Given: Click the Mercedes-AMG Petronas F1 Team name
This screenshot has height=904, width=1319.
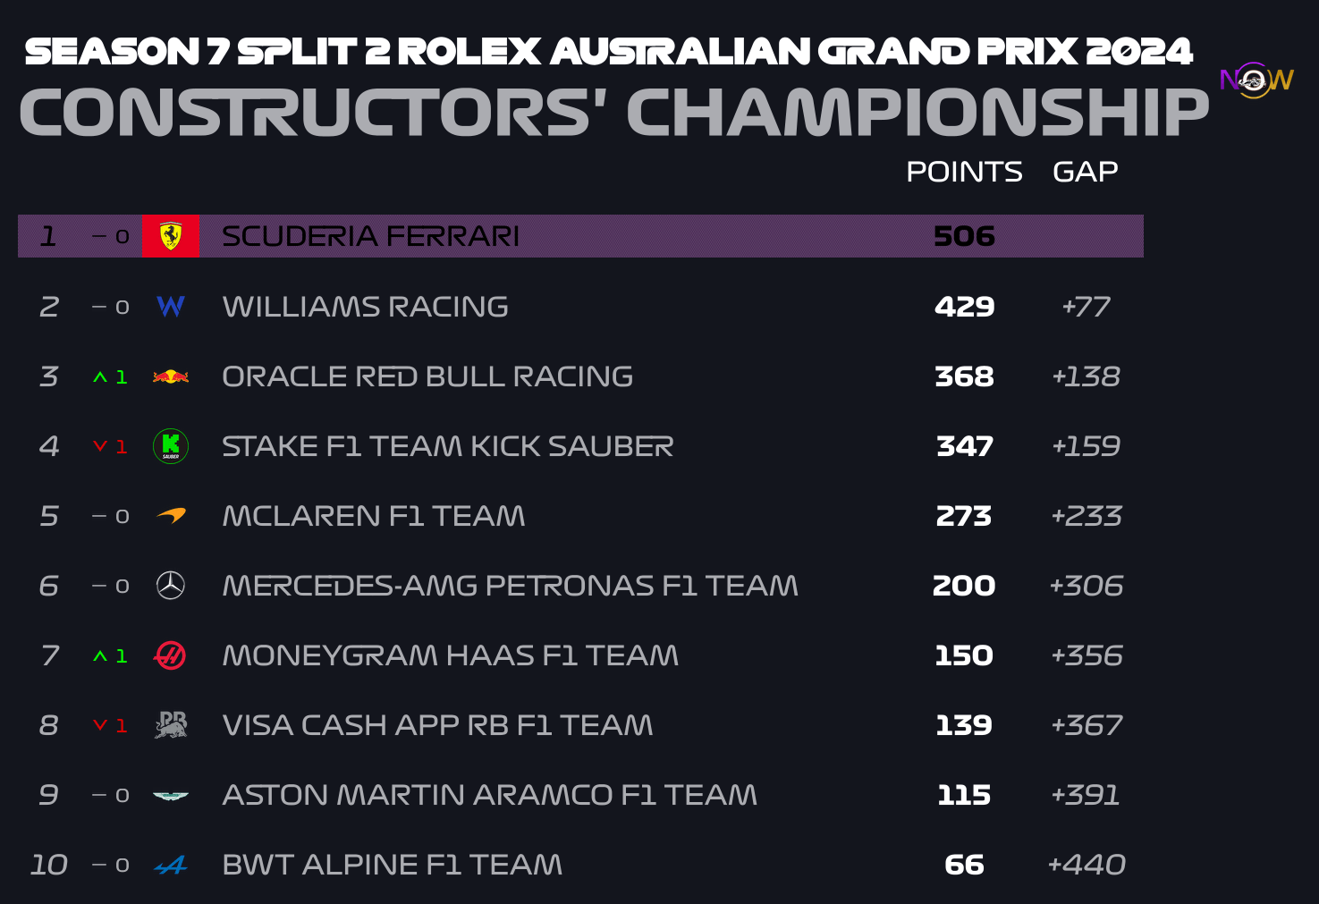Looking at the screenshot, I should click(510, 586).
